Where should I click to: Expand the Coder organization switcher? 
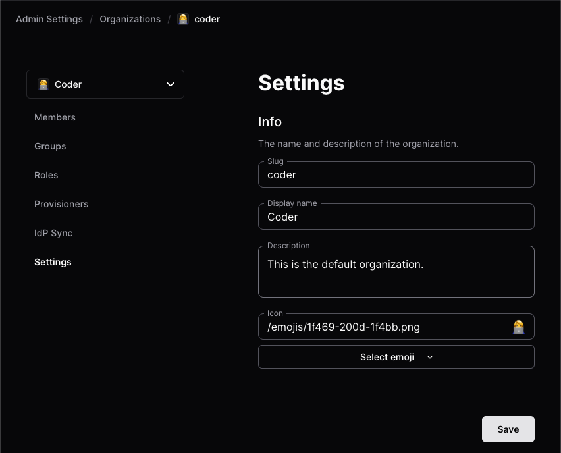105,84
